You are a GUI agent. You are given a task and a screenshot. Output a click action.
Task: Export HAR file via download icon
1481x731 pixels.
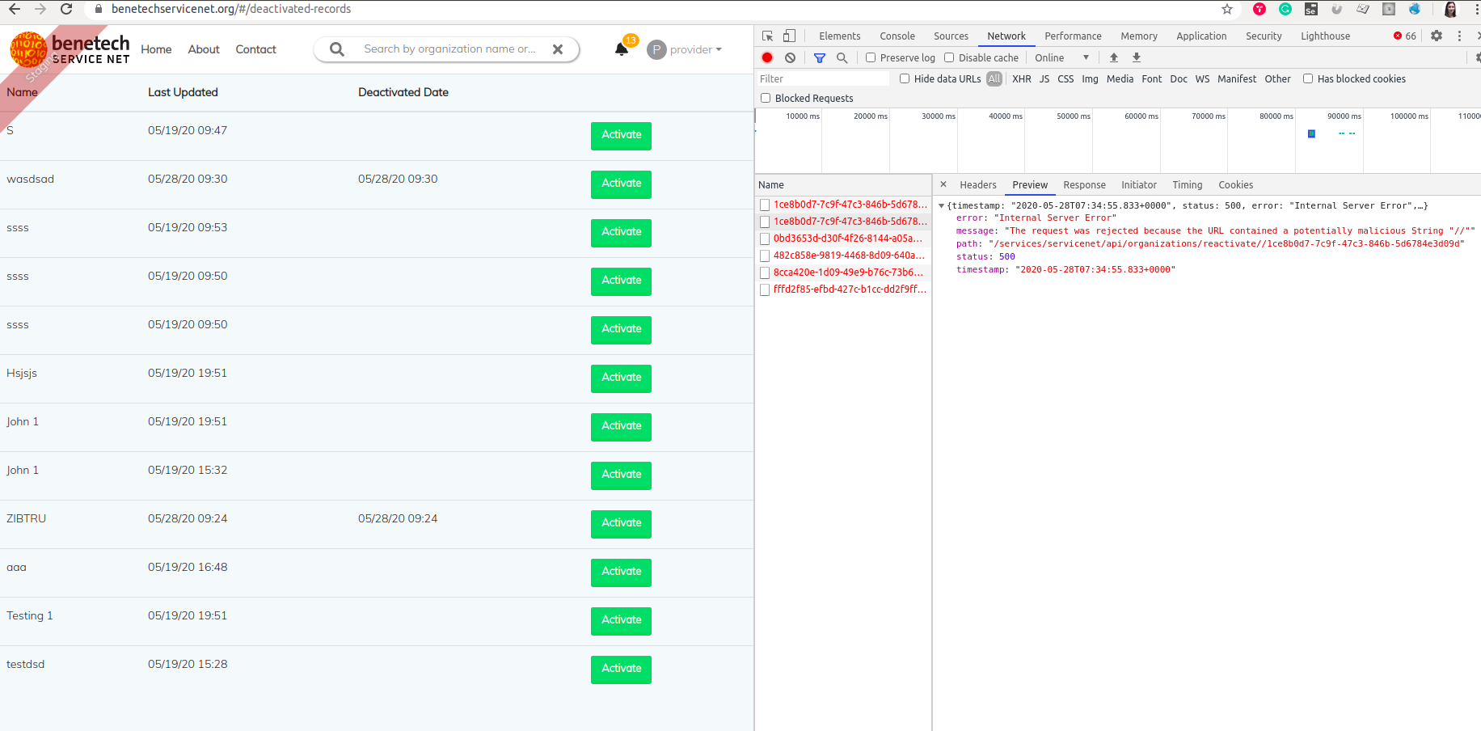point(1136,57)
